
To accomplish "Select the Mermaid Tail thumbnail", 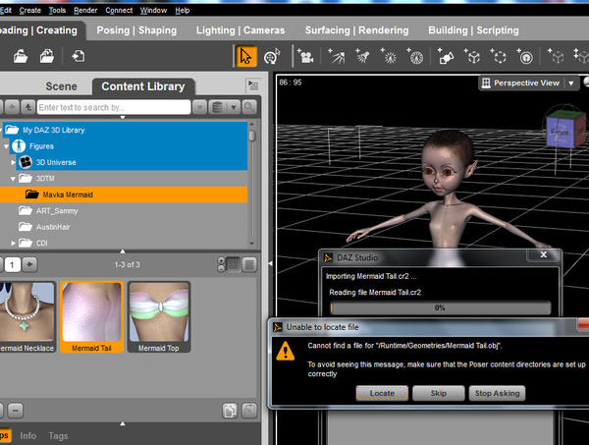I will click(91, 317).
